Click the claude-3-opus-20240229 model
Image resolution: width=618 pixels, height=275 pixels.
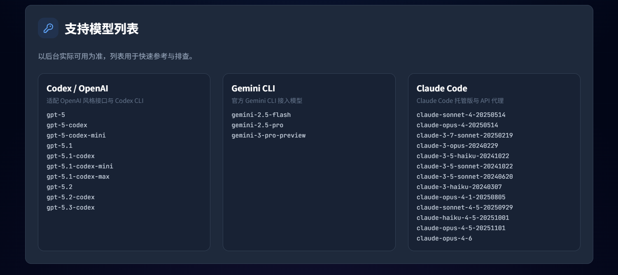coord(457,146)
